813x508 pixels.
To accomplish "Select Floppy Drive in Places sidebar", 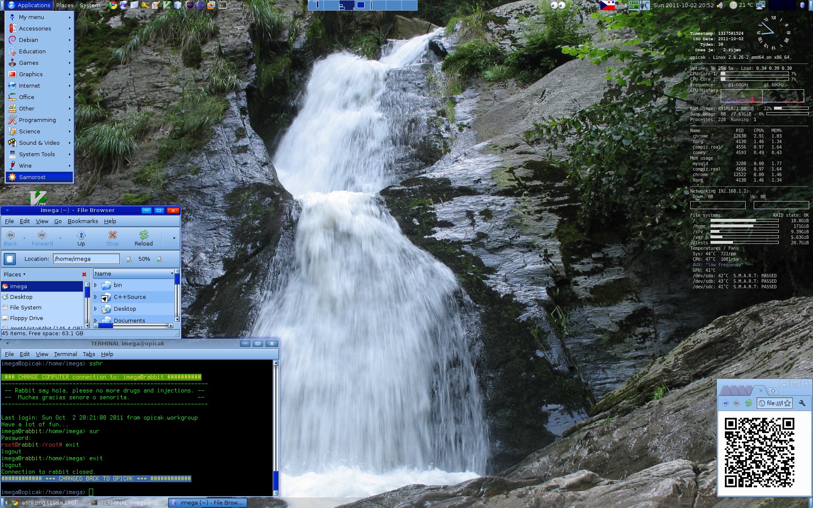I will click(x=42, y=318).
